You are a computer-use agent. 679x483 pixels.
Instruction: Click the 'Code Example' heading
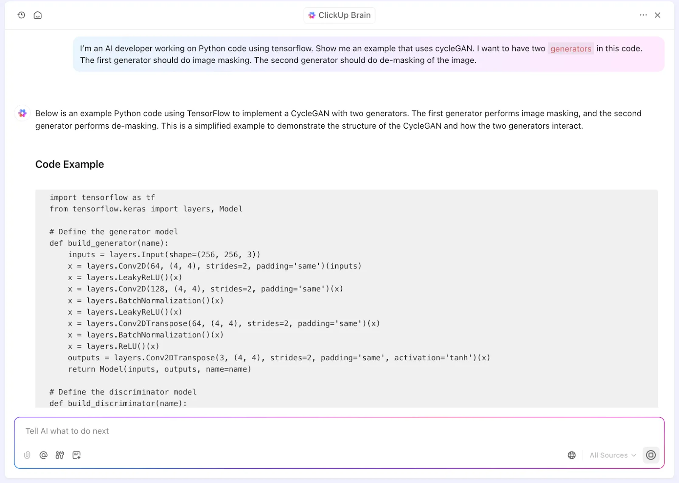70,164
